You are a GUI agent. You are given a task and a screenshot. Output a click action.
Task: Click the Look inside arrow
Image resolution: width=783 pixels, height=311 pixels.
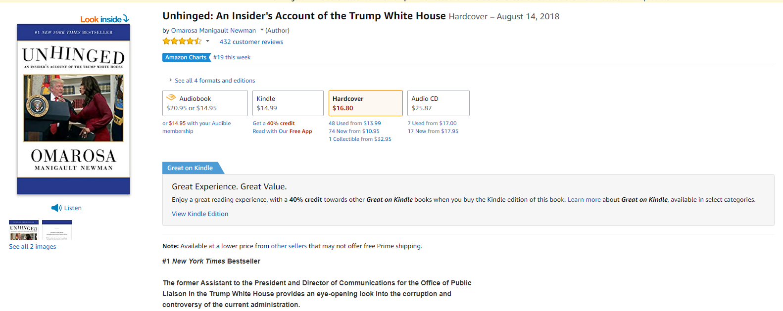pyautogui.click(x=126, y=19)
